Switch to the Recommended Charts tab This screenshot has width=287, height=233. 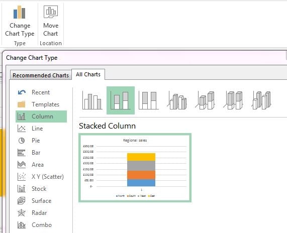(x=41, y=75)
